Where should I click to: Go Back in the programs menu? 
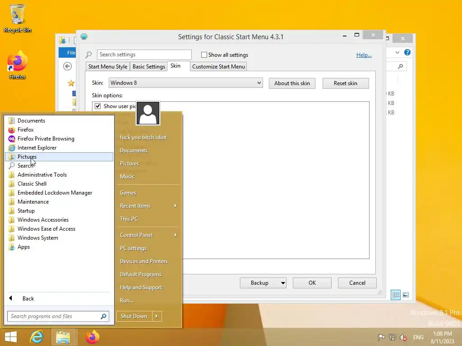coord(59,299)
